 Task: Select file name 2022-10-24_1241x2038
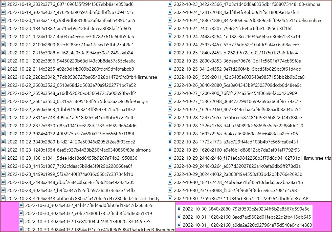pyautogui.click(x=236, y=12)
